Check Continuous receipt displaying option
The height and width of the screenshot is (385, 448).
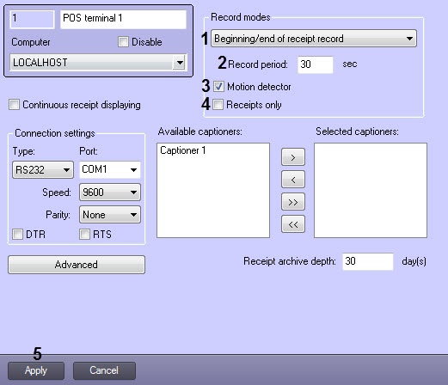(x=15, y=105)
